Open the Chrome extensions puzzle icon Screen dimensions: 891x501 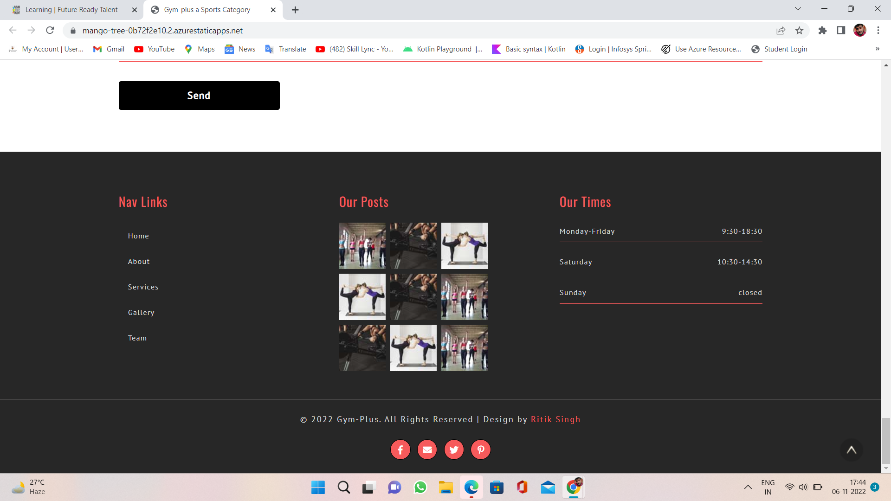[x=822, y=31]
